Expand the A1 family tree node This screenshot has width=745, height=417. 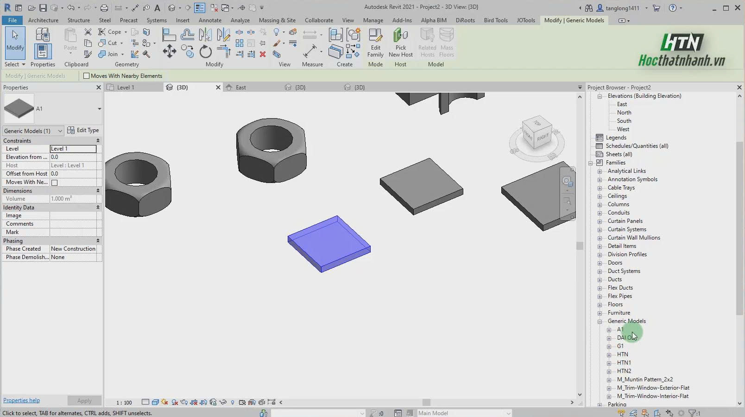[609, 330]
